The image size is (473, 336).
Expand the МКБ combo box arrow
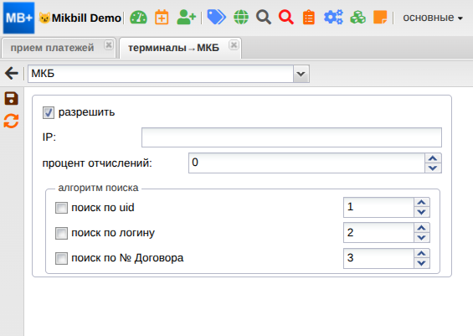(301, 74)
